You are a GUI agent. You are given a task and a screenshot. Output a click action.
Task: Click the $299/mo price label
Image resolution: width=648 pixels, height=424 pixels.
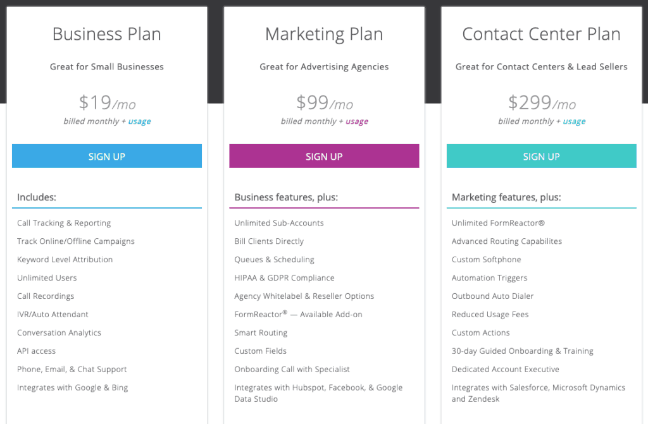click(x=541, y=102)
